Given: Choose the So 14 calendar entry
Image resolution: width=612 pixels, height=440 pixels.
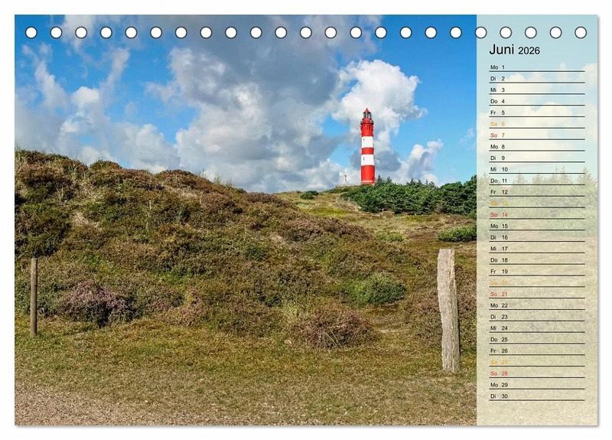Looking at the screenshot, I should (x=535, y=215).
